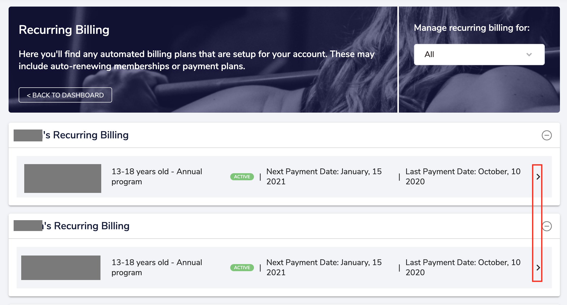Click first plan's Last Payment Date text
Screen dimensions: 567x305
[x=463, y=176]
